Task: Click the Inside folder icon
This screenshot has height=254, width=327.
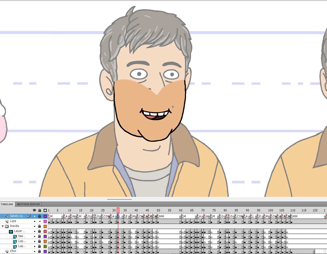Action: (7, 226)
